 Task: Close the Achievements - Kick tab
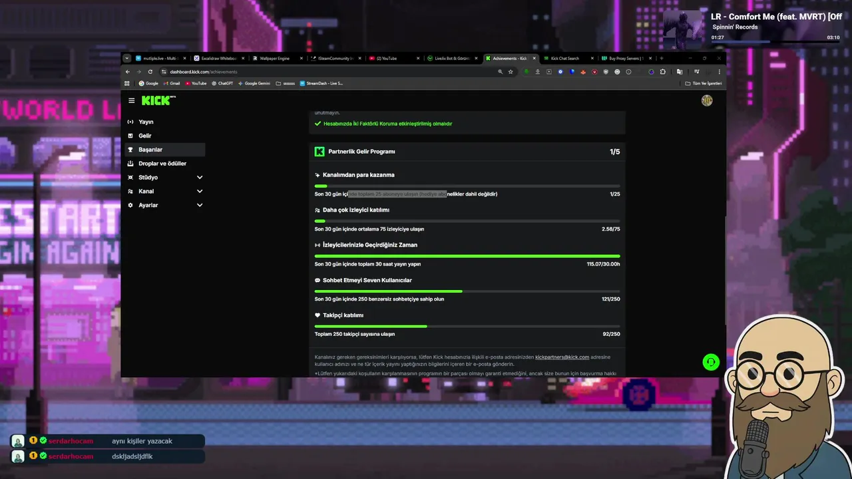534,59
